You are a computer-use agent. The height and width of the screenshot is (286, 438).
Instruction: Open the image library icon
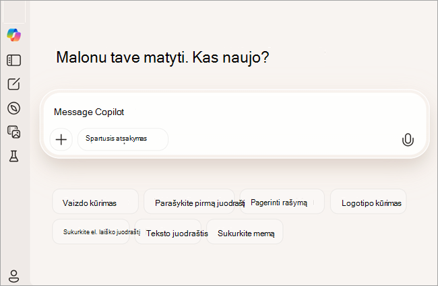point(13,132)
